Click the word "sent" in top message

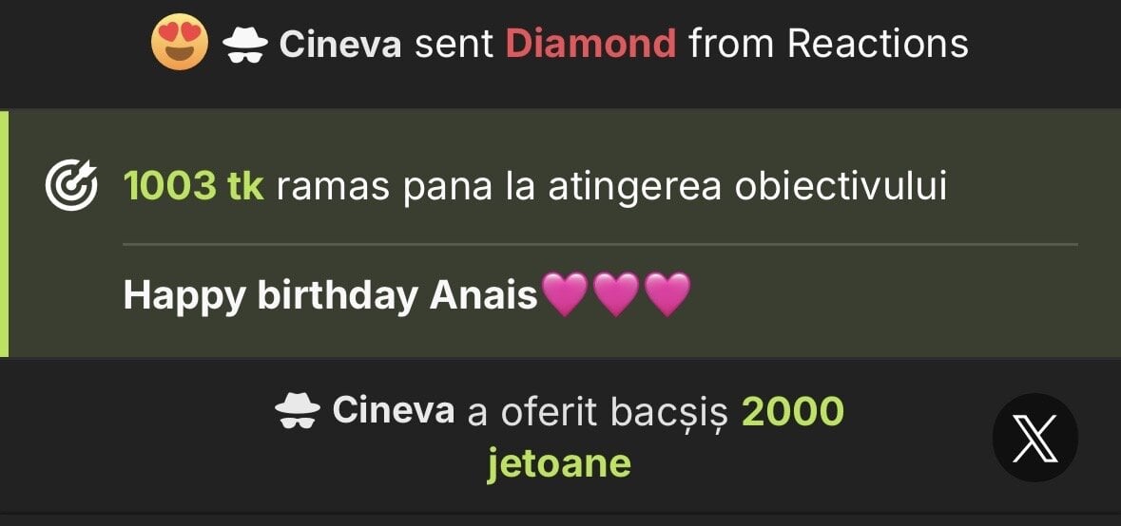coord(453,44)
